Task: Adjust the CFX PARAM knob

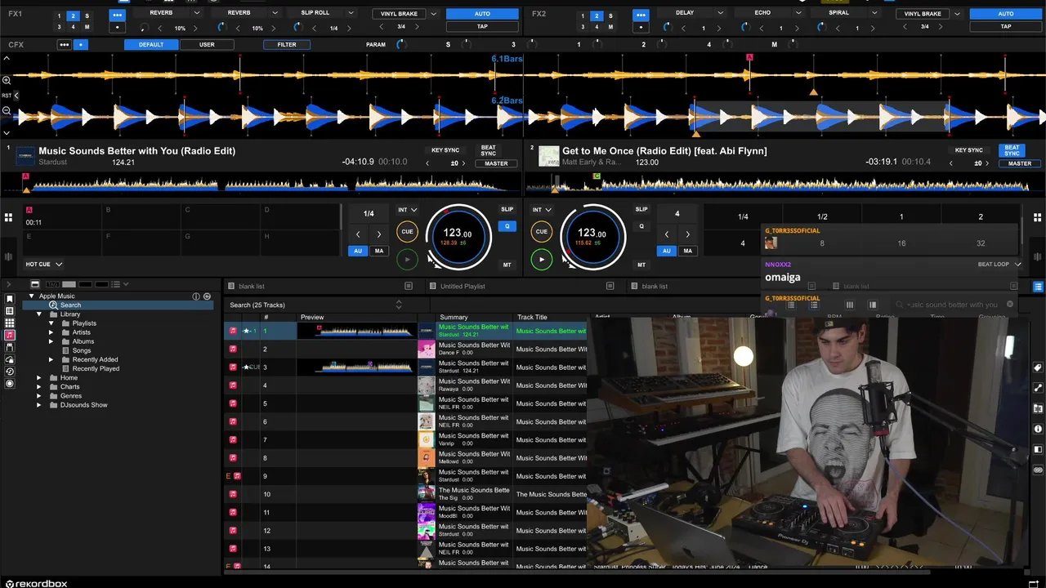Action: pos(401,44)
